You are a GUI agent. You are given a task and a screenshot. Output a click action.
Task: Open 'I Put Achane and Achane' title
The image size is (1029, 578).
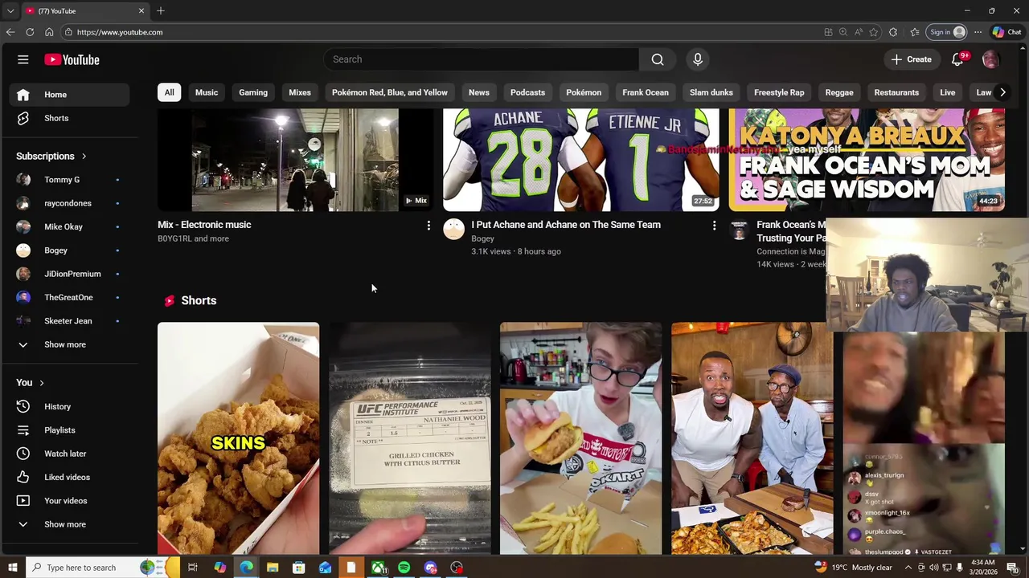(x=566, y=225)
